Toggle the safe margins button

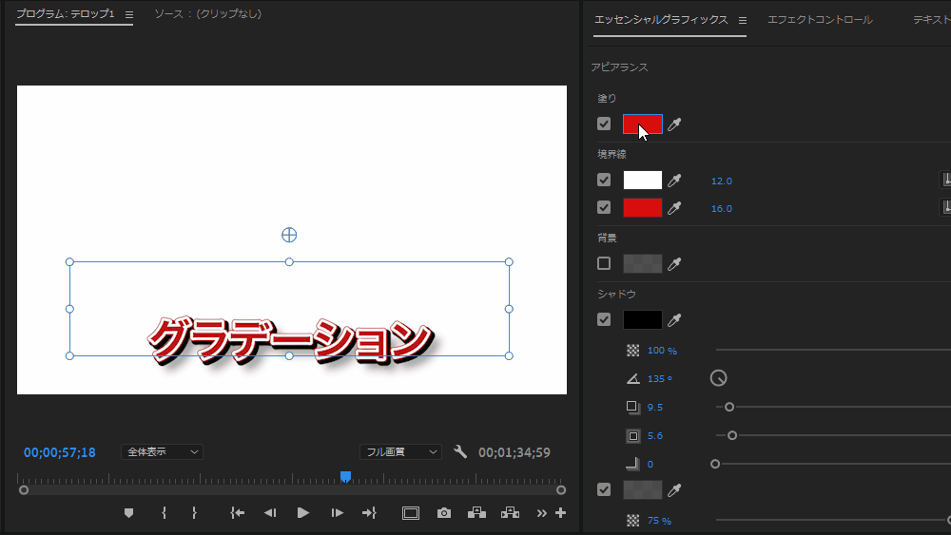click(x=411, y=513)
